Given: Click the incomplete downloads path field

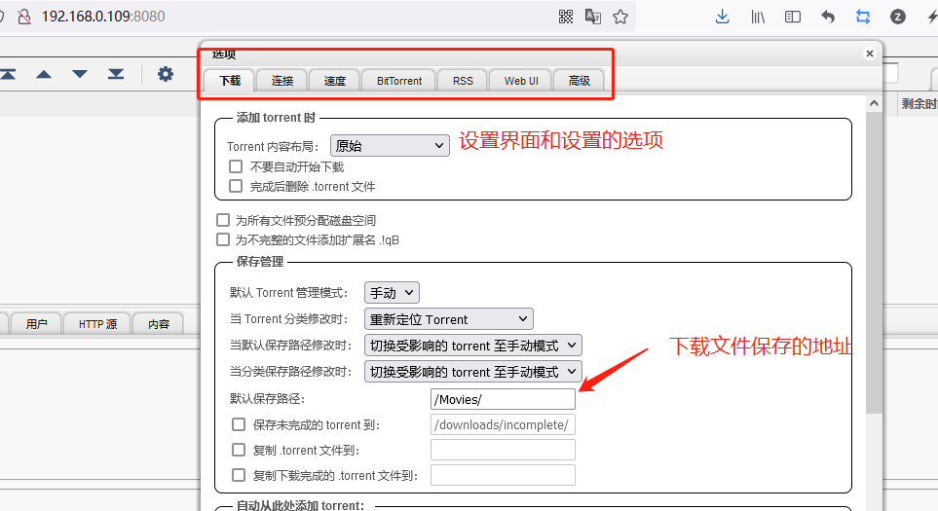Looking at the screenshot, I should (503, 424).
